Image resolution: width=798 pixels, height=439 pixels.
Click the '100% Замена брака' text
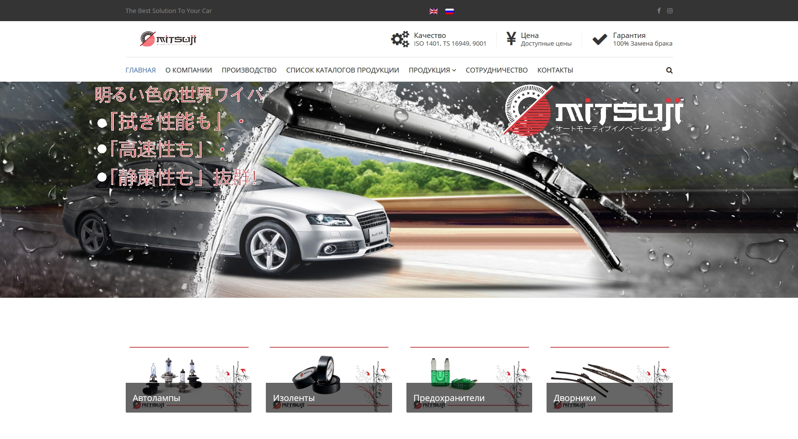coord(643,44)
